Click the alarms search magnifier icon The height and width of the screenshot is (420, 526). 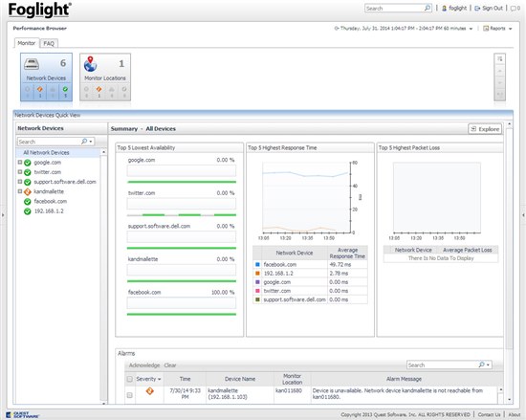coord(481,365)
